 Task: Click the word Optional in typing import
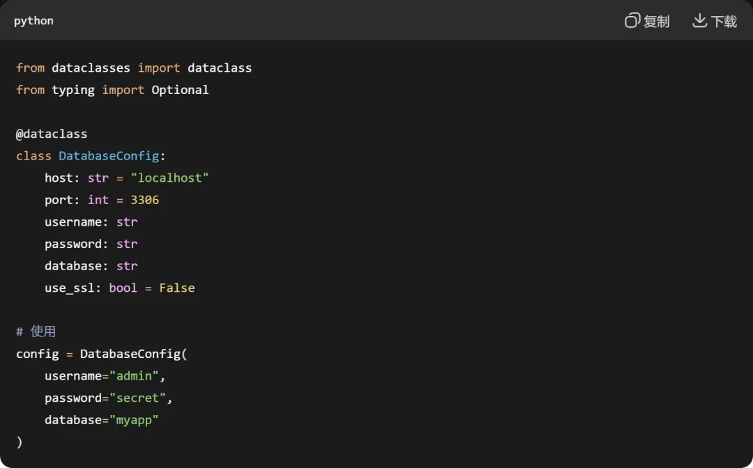coord(180,90)
